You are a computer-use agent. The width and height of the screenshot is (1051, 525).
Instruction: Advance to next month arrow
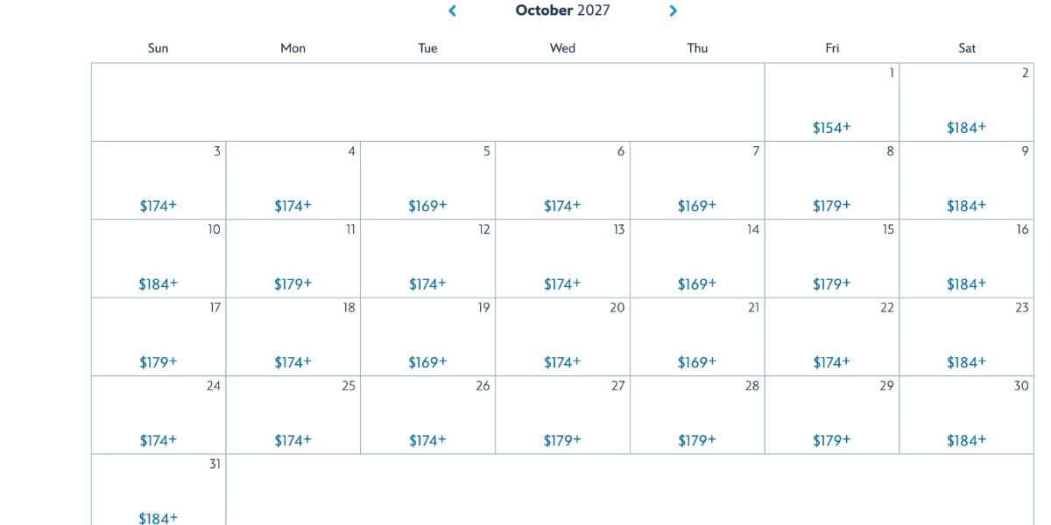coord(673,10)
